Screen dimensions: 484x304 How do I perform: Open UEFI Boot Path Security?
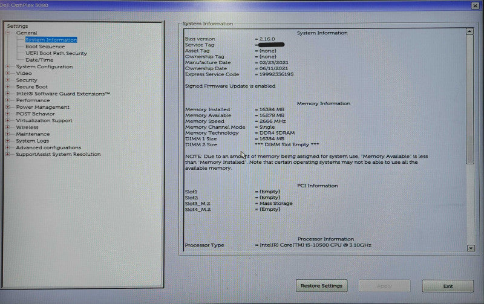pos(56,53)
